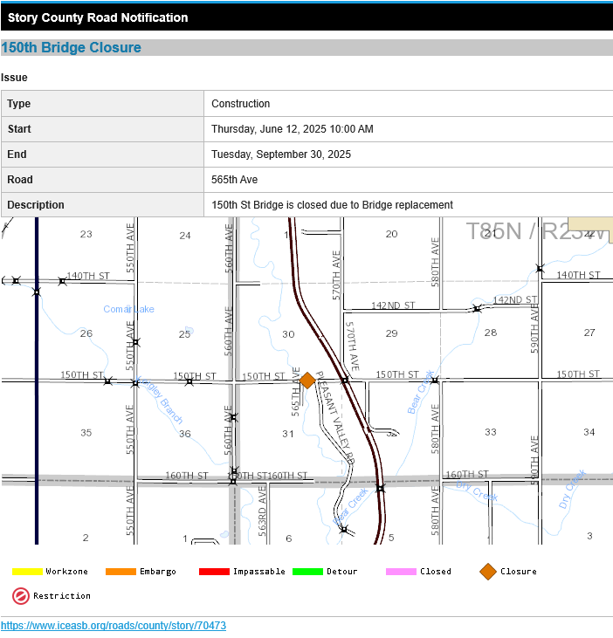
Task: Click the 'Construction' type value
Action: (240, 104)
